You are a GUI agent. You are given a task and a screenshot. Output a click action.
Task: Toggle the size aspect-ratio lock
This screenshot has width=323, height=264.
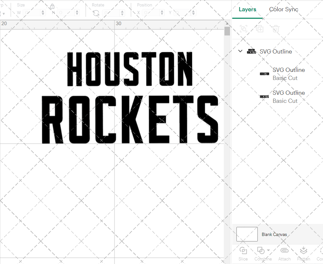click(52, 6)
